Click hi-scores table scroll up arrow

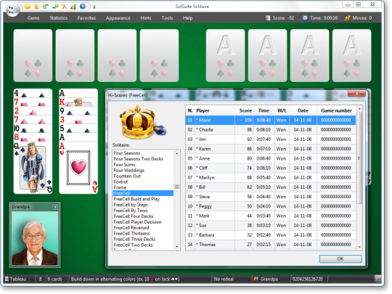pos(359,109)
